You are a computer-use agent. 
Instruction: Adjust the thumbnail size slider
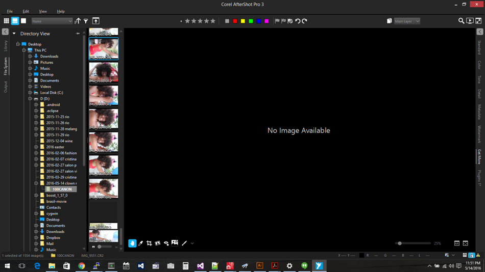[99, 247]
